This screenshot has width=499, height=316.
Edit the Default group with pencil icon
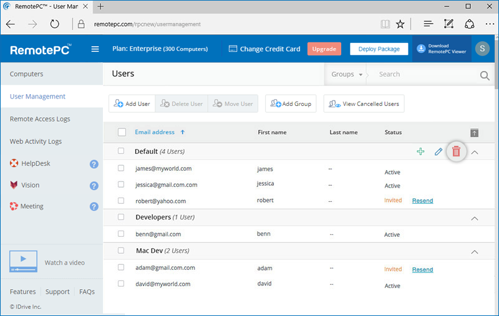[x=438, y=151]
